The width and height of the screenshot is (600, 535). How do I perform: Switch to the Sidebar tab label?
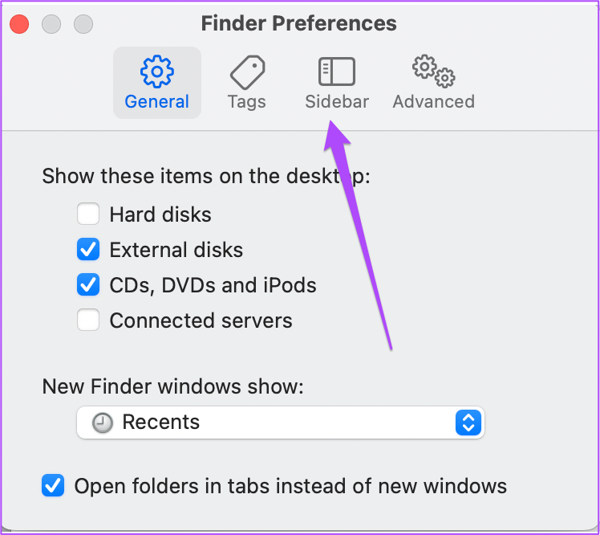coord(337,102)
